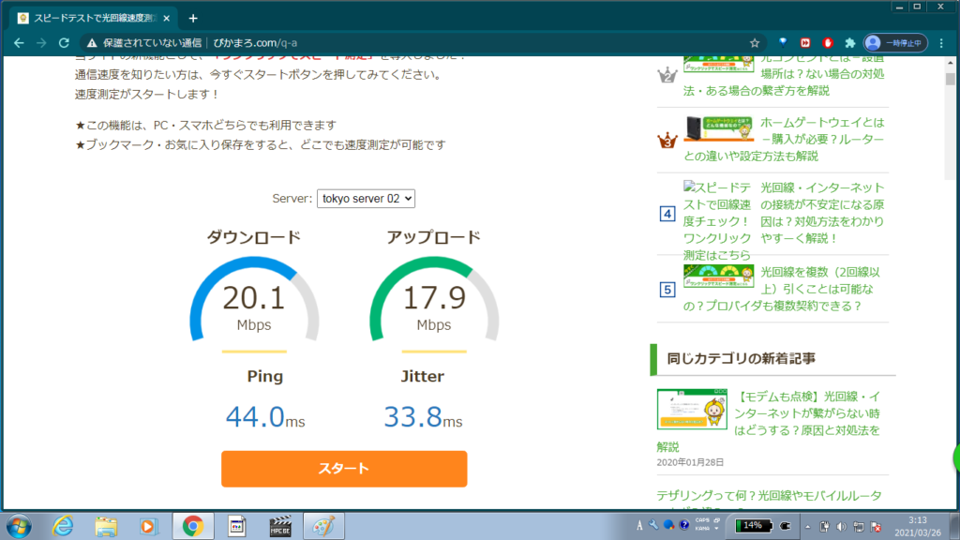Viewport: 960px width, 540px height.
Task: Select the スピードテスト browser tab
Action: pyautogui.click(x=94, y=19)
